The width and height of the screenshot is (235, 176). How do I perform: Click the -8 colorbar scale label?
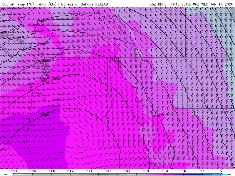tap(184, 171)
